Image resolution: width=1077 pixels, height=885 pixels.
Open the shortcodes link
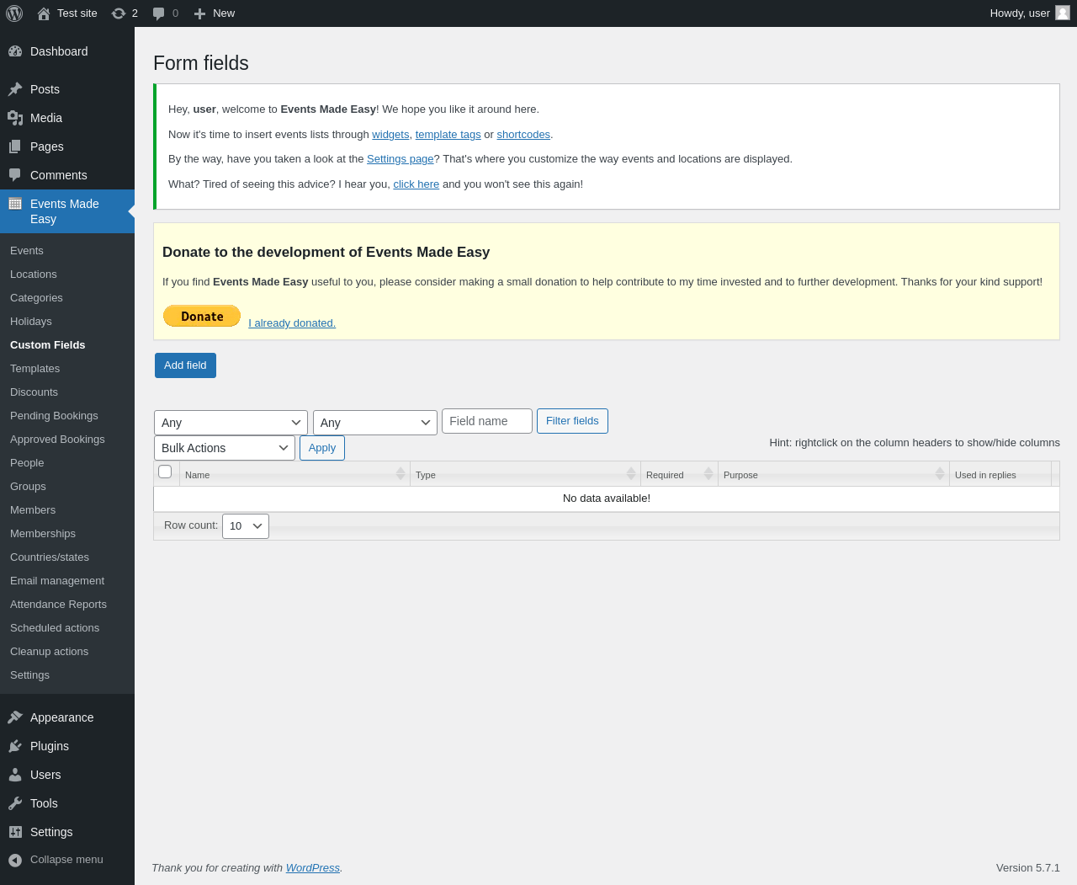point(523,135)
